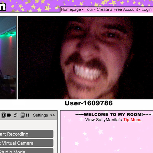This screenshot has width=153, height=153.
Task: Open the Tour link in navigation
Action: point(89,9)
